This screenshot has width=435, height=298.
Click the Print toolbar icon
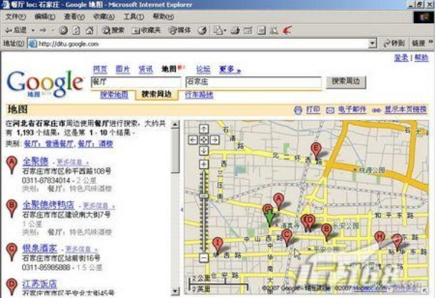tap(235, 31)
